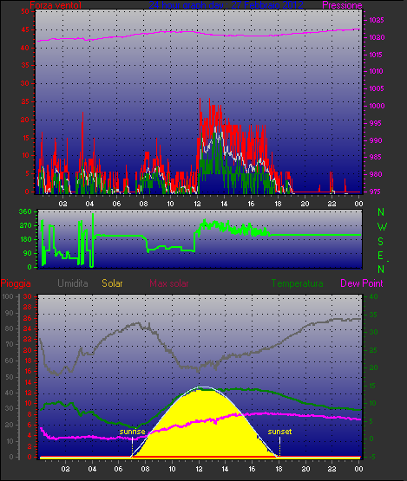The image size is (407, 481).
Task: Click the red 12 rain axis value
Action: tap(28, 393)
